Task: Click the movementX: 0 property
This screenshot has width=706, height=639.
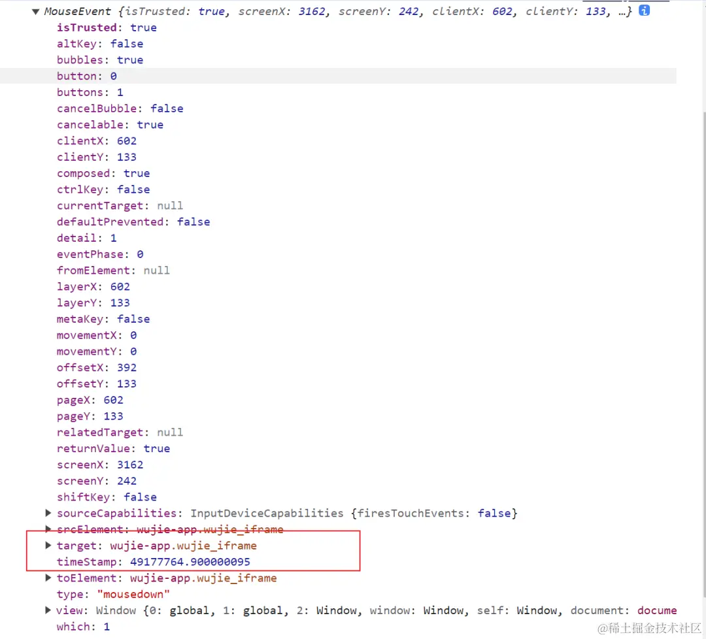Action: point(97,335)
